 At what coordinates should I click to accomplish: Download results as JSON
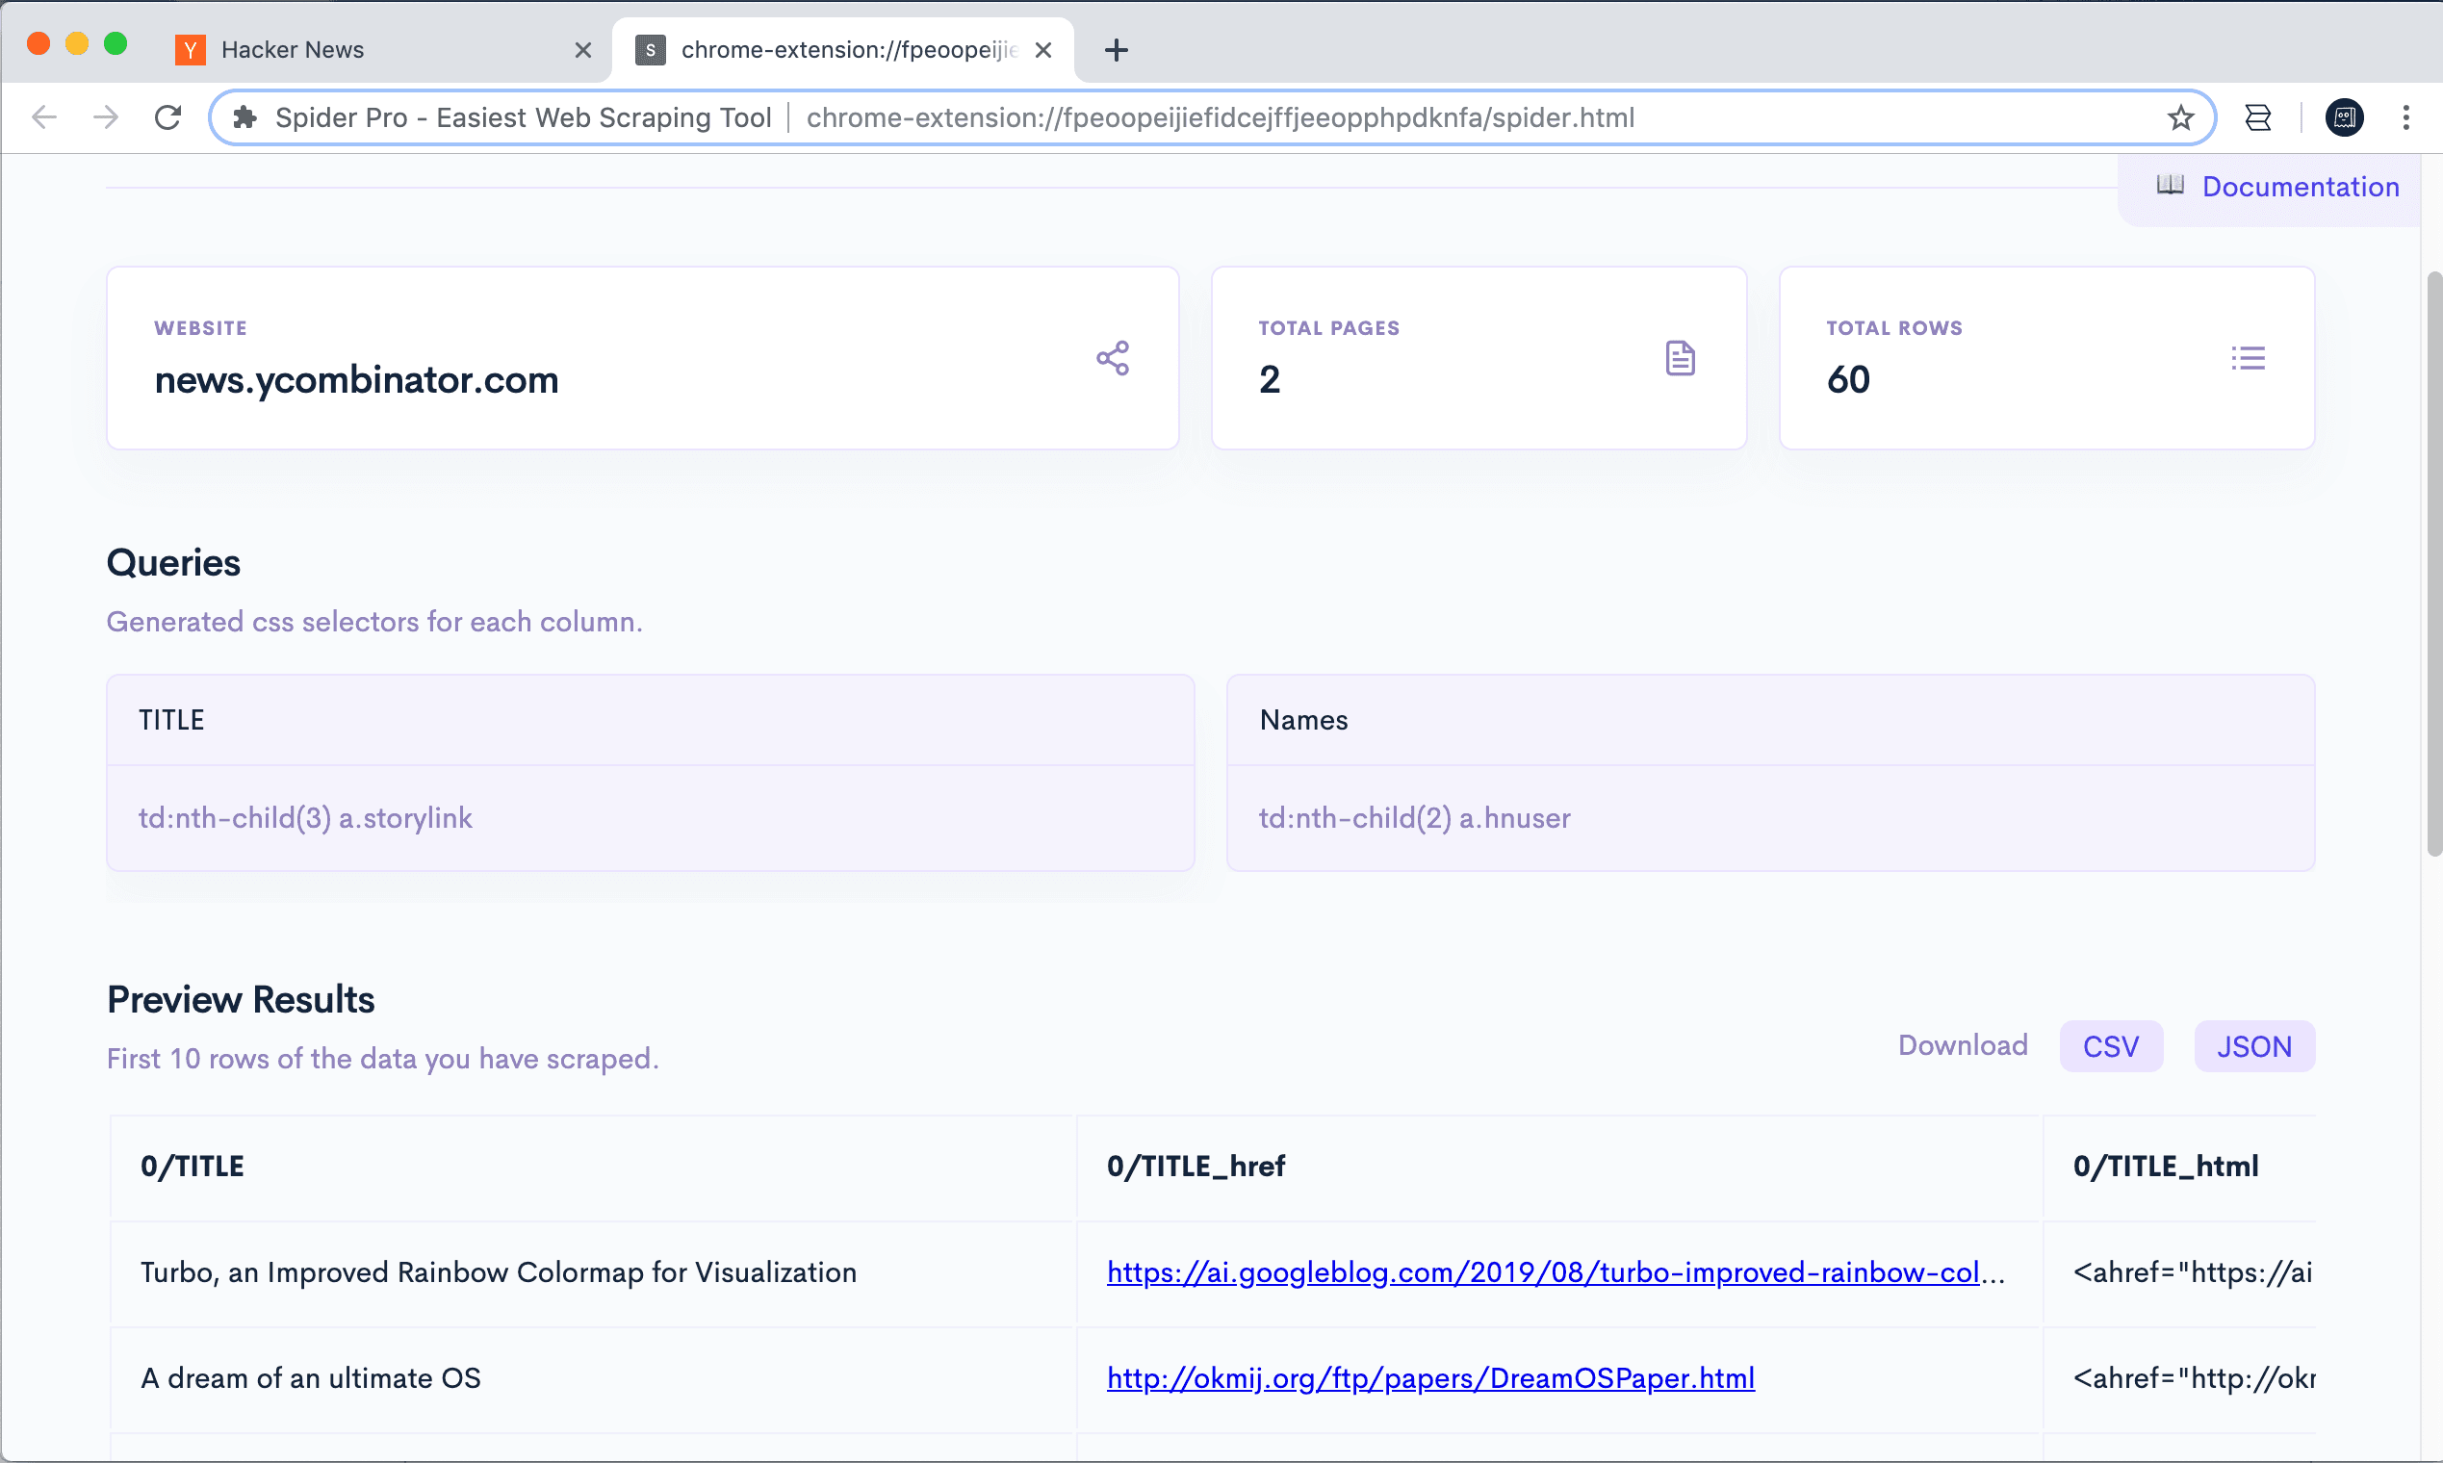coord(2253,1046)
